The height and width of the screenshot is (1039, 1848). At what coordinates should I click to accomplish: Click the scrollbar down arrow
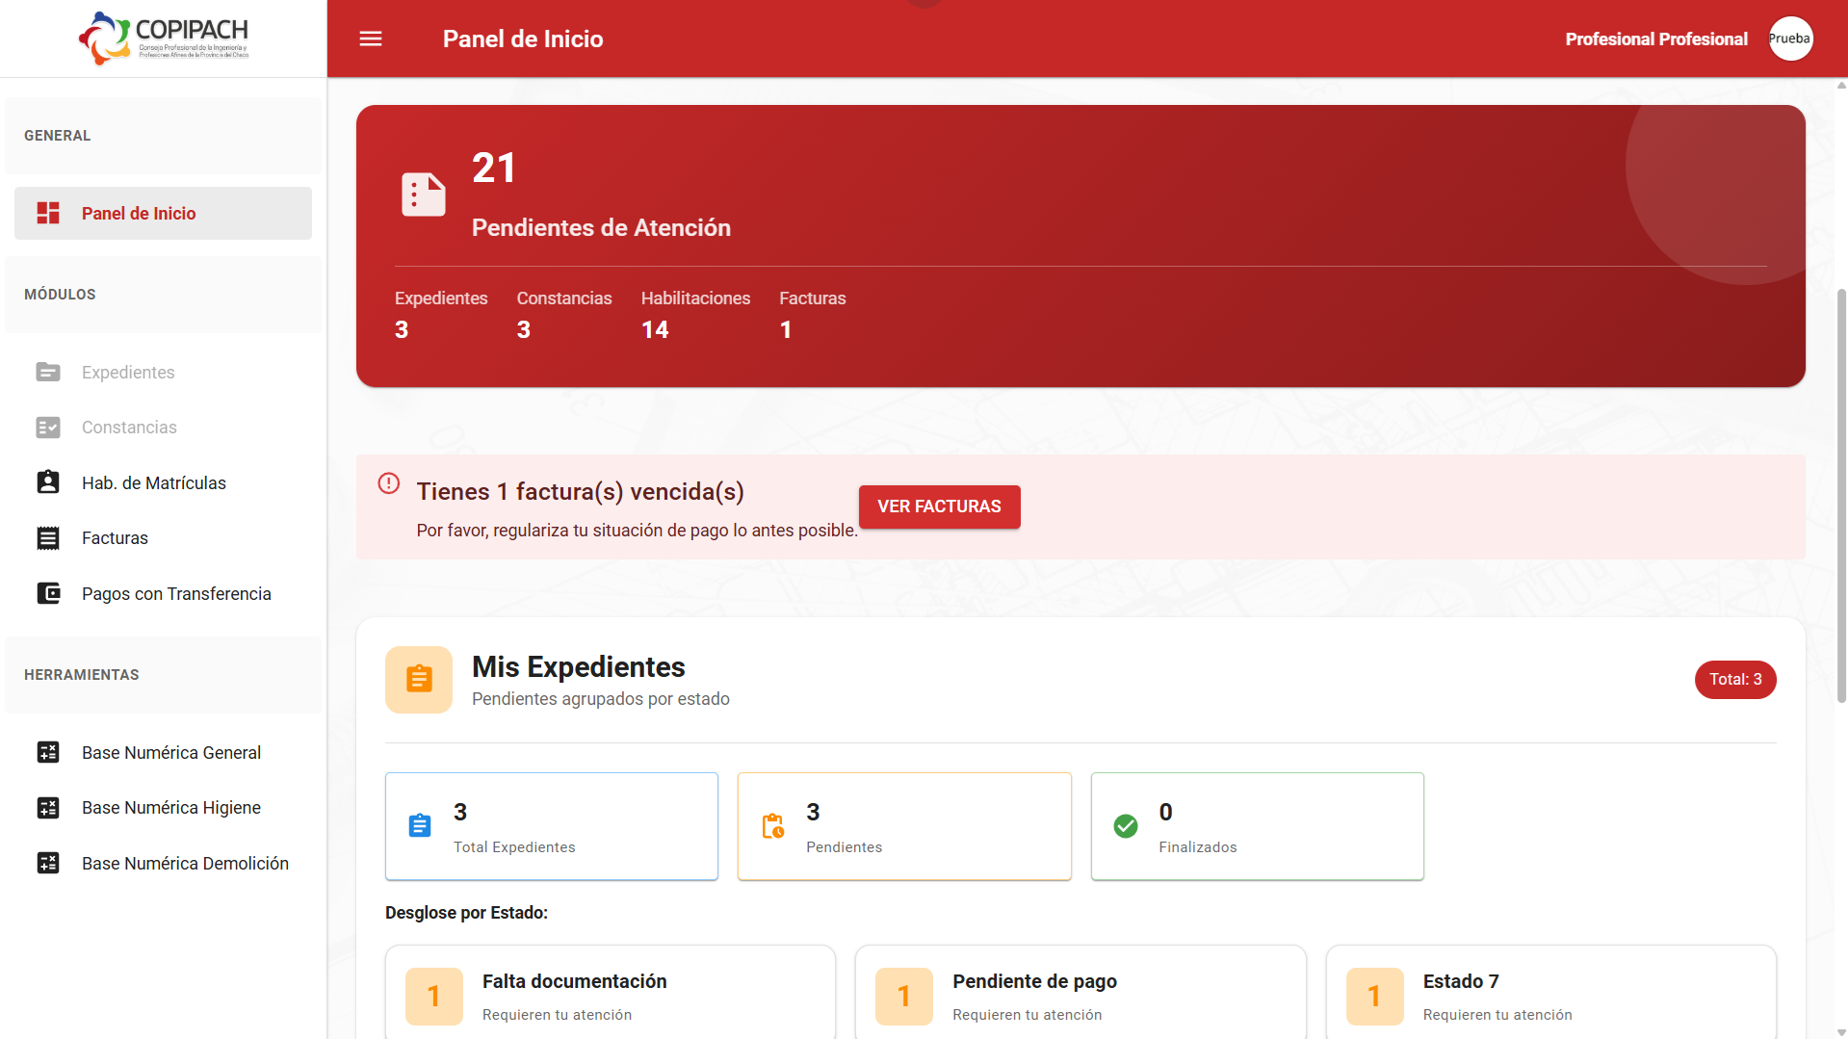[x=1841, y=1032]
